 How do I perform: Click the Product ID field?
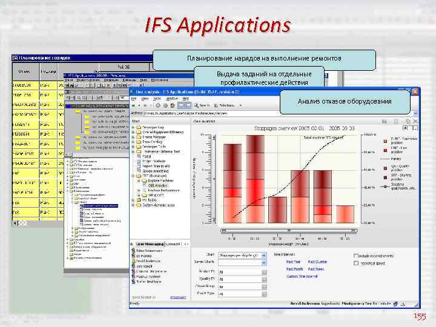(240, 272)
